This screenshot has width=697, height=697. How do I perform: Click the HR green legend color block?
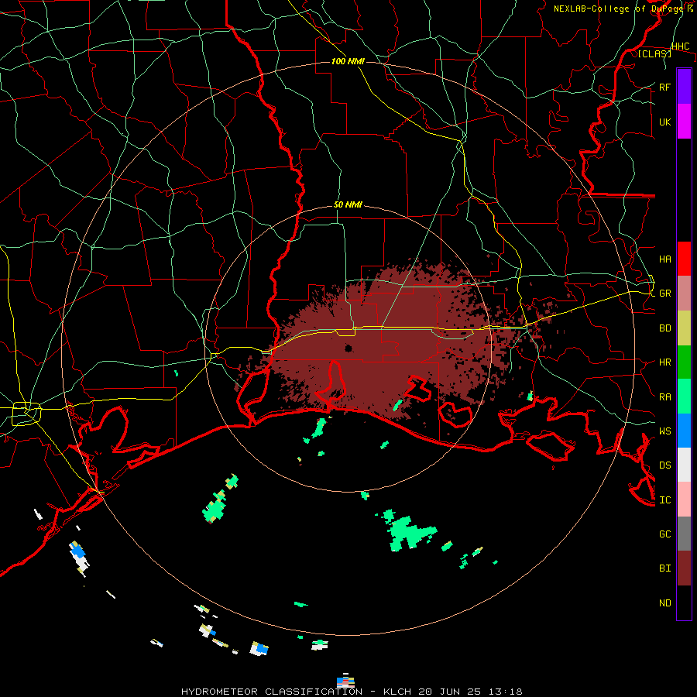point(684,362)
